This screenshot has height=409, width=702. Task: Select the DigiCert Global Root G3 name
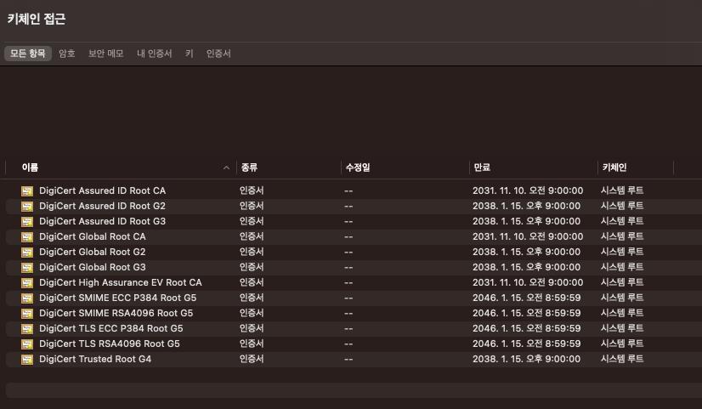93,267
